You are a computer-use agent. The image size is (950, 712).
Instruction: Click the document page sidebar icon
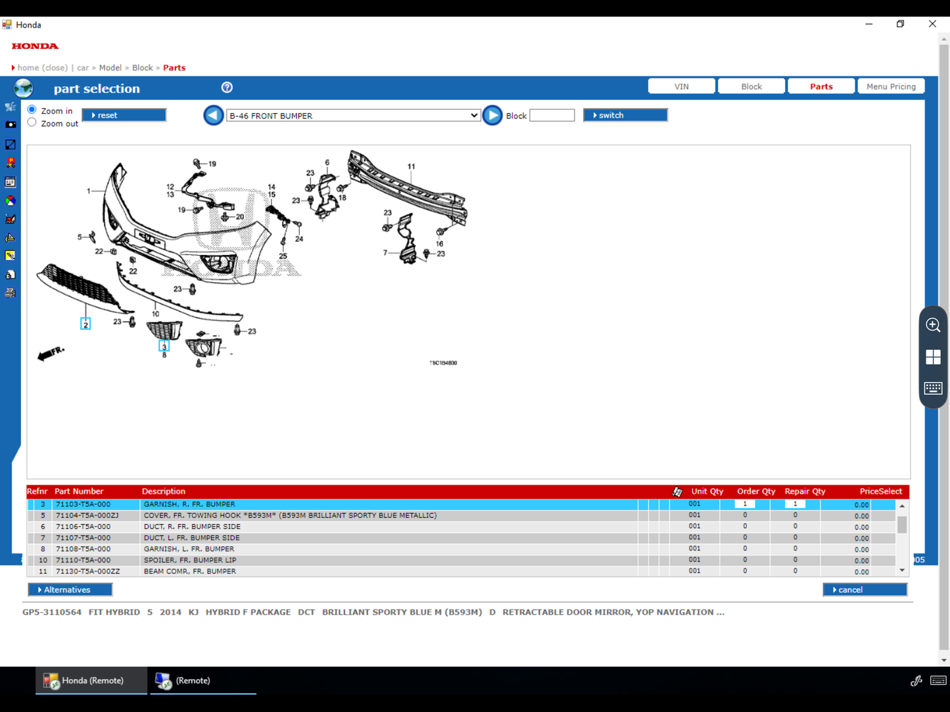pos(11,275)
